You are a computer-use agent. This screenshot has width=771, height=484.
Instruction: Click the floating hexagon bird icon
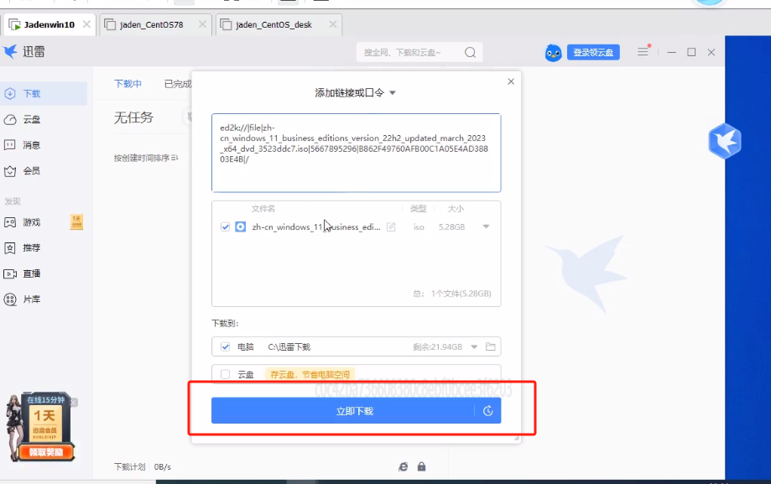[x=725, y=141]
